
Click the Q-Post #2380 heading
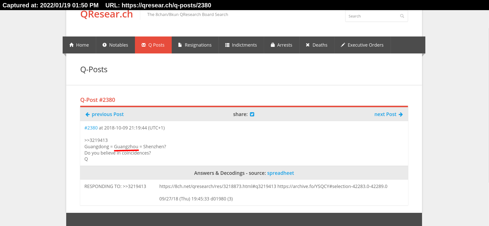tap(98, 100)
